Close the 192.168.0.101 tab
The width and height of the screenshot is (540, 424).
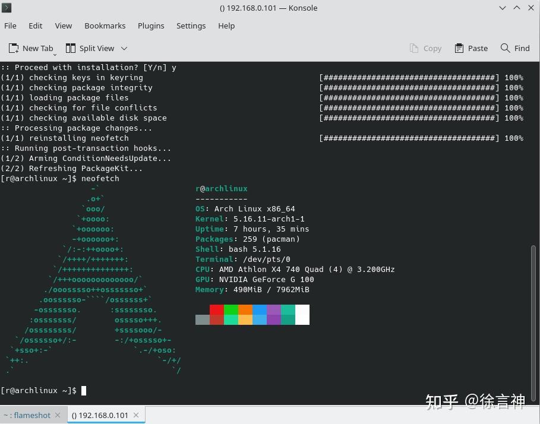135,415
